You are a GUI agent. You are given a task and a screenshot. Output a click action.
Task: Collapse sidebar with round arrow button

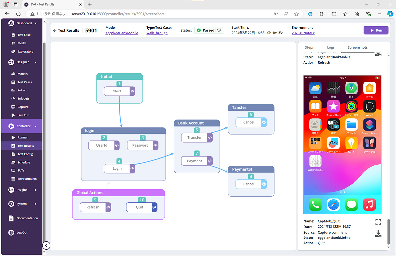46,245
